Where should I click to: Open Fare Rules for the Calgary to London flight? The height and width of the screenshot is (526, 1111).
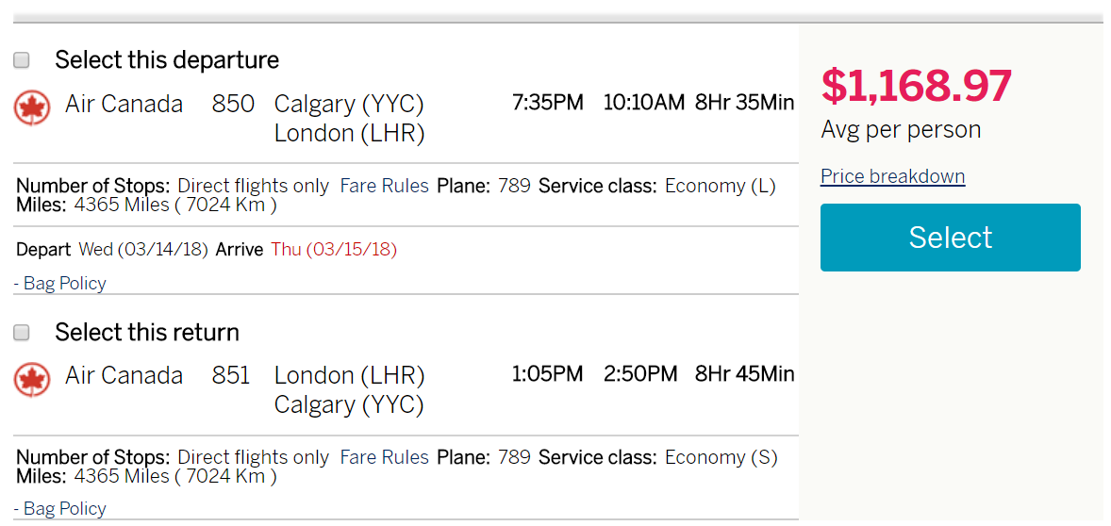point(384,186)
